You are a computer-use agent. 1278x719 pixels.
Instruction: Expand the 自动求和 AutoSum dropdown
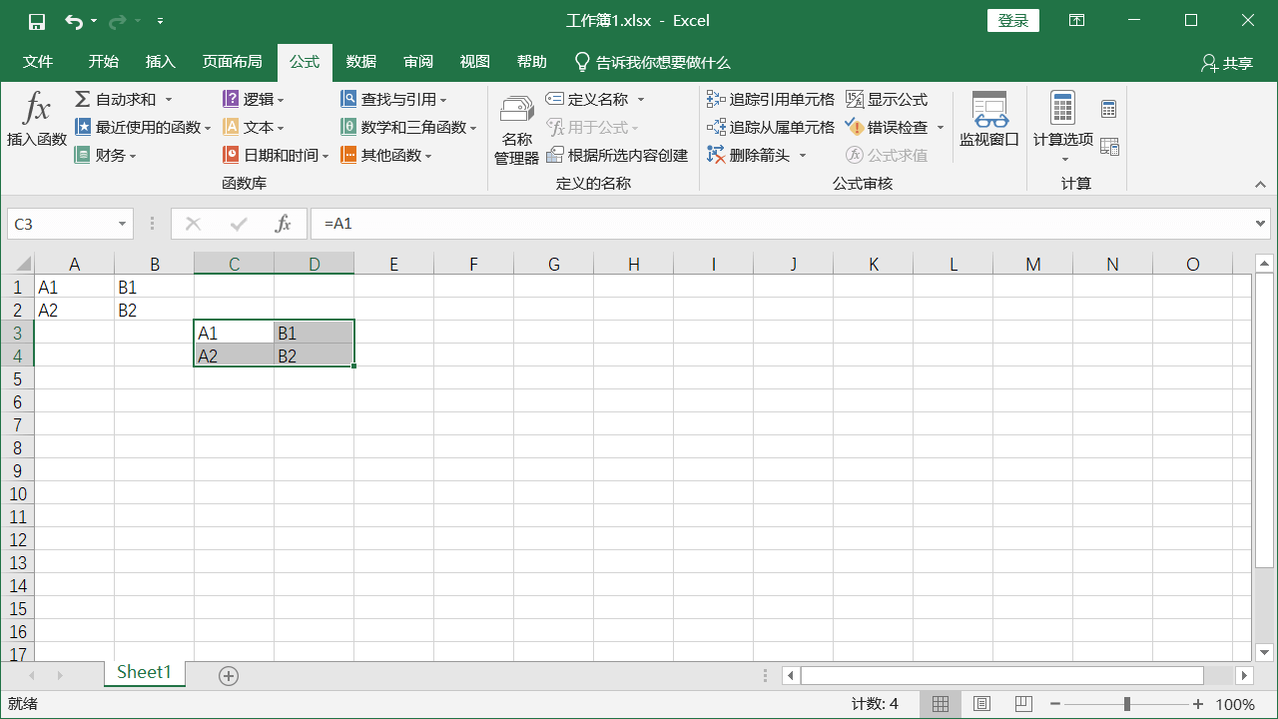[168, 100]
